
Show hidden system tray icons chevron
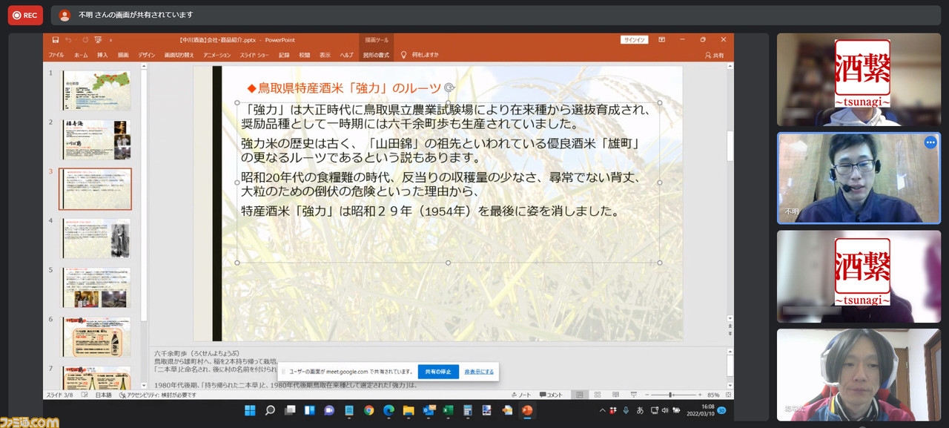[602, 410]
